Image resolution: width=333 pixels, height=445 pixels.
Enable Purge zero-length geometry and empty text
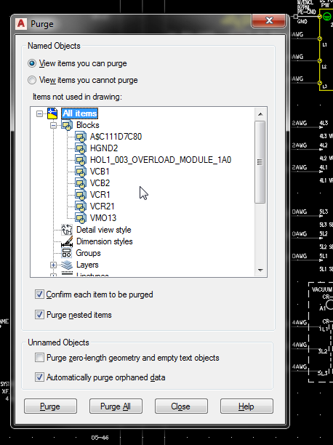[x=39, y=358]
